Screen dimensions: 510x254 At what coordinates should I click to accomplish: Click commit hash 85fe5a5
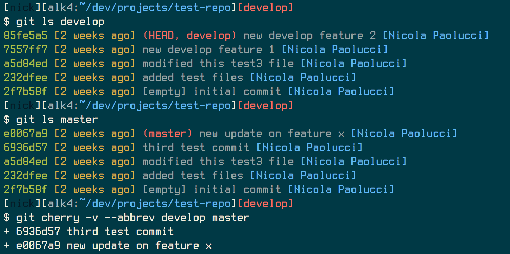[26, 36]
